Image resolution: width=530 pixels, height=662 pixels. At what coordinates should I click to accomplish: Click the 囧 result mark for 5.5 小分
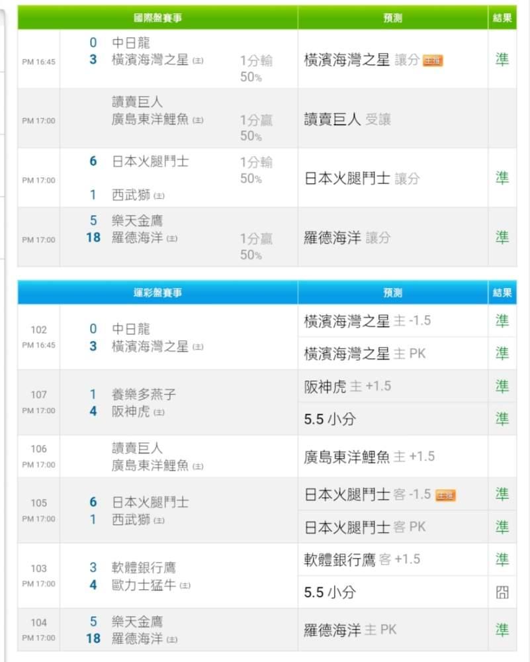pos(502,592)
